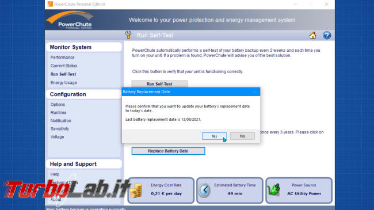The width and height of the screenshot is (374, 210).
Task: Select Run Self-Test in the sidebar
Action: click(63, 74)
